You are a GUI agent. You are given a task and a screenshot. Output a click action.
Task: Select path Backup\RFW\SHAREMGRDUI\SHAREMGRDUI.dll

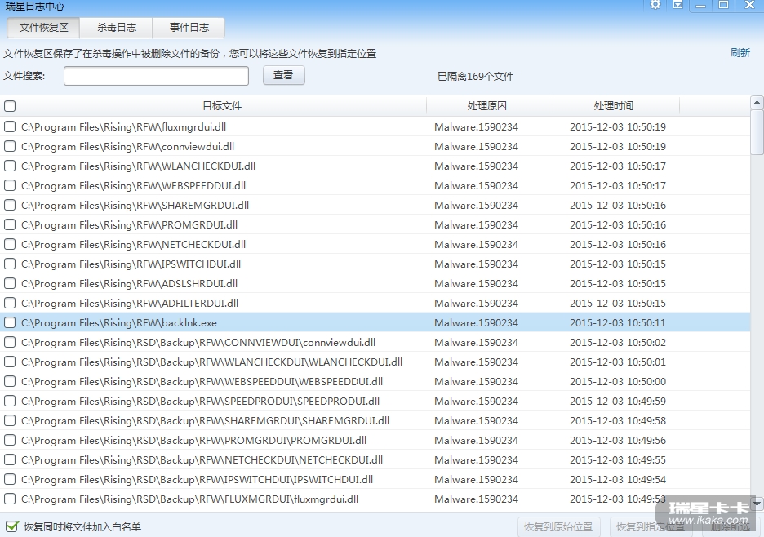point(205,420)
